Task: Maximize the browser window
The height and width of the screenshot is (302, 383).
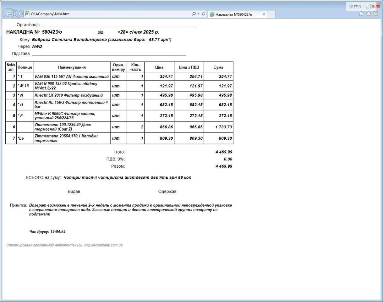Action: click(366, 6)
